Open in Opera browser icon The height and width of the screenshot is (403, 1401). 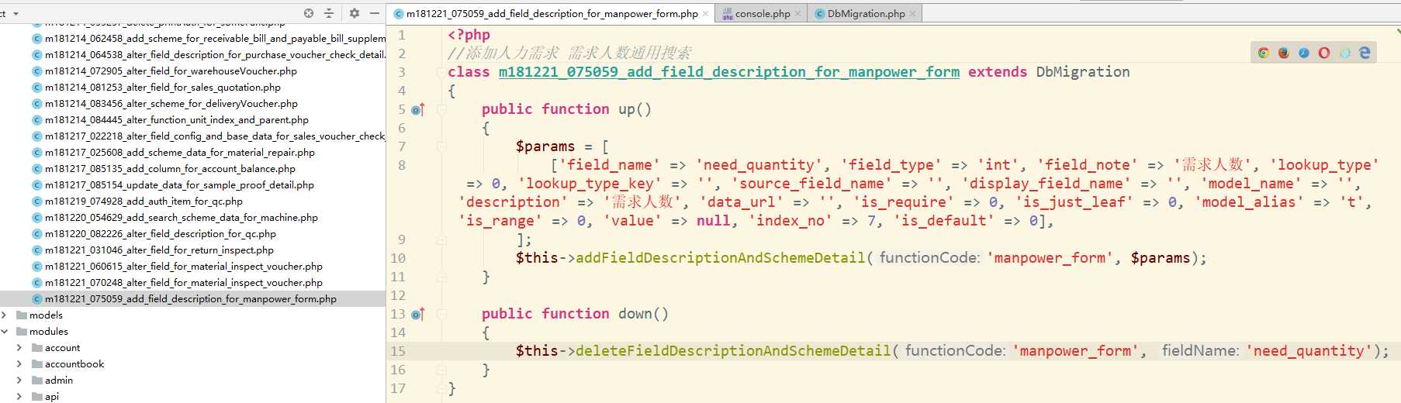(x=1324, y=53)
